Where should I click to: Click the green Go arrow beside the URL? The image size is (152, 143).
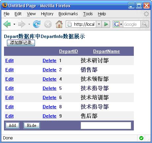[106, 24]
